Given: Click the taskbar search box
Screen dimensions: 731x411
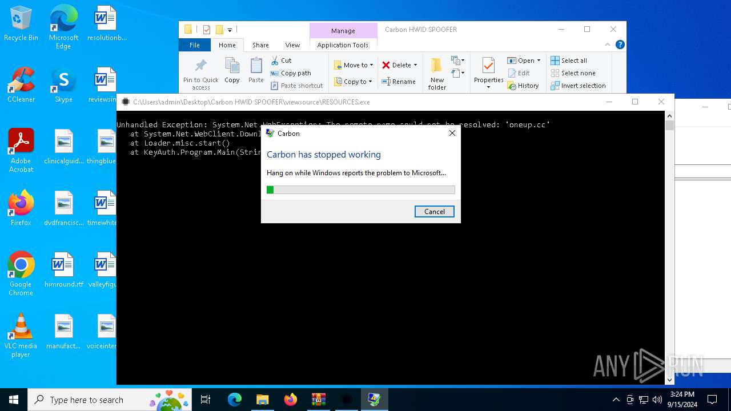Looking at the screenshot, I should tap(110, 400).
